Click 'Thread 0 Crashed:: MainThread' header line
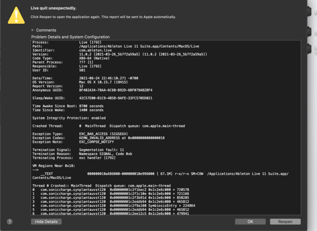Screen dimensions: 317x231 point(101,186)
